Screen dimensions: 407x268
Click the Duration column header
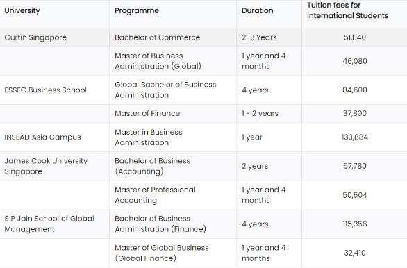[x=257, y=10]
